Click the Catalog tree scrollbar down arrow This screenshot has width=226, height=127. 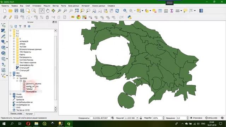click(55, 110)
